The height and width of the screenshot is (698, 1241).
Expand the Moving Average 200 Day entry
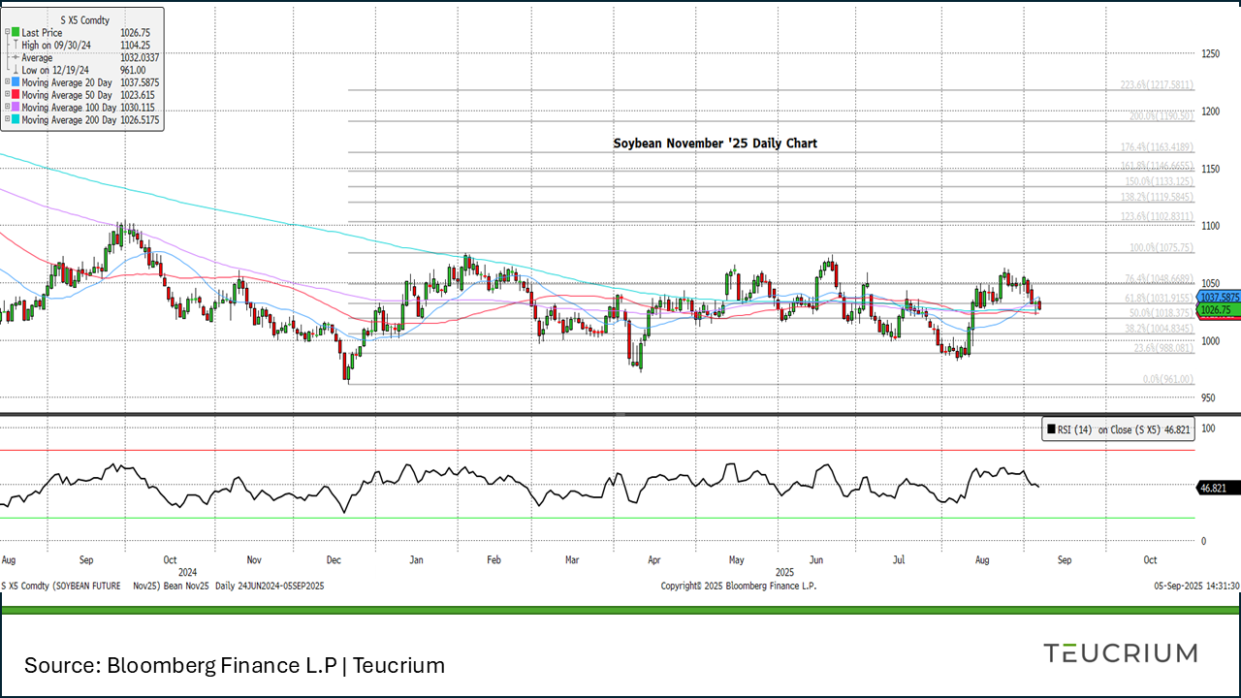coord(8,120)
